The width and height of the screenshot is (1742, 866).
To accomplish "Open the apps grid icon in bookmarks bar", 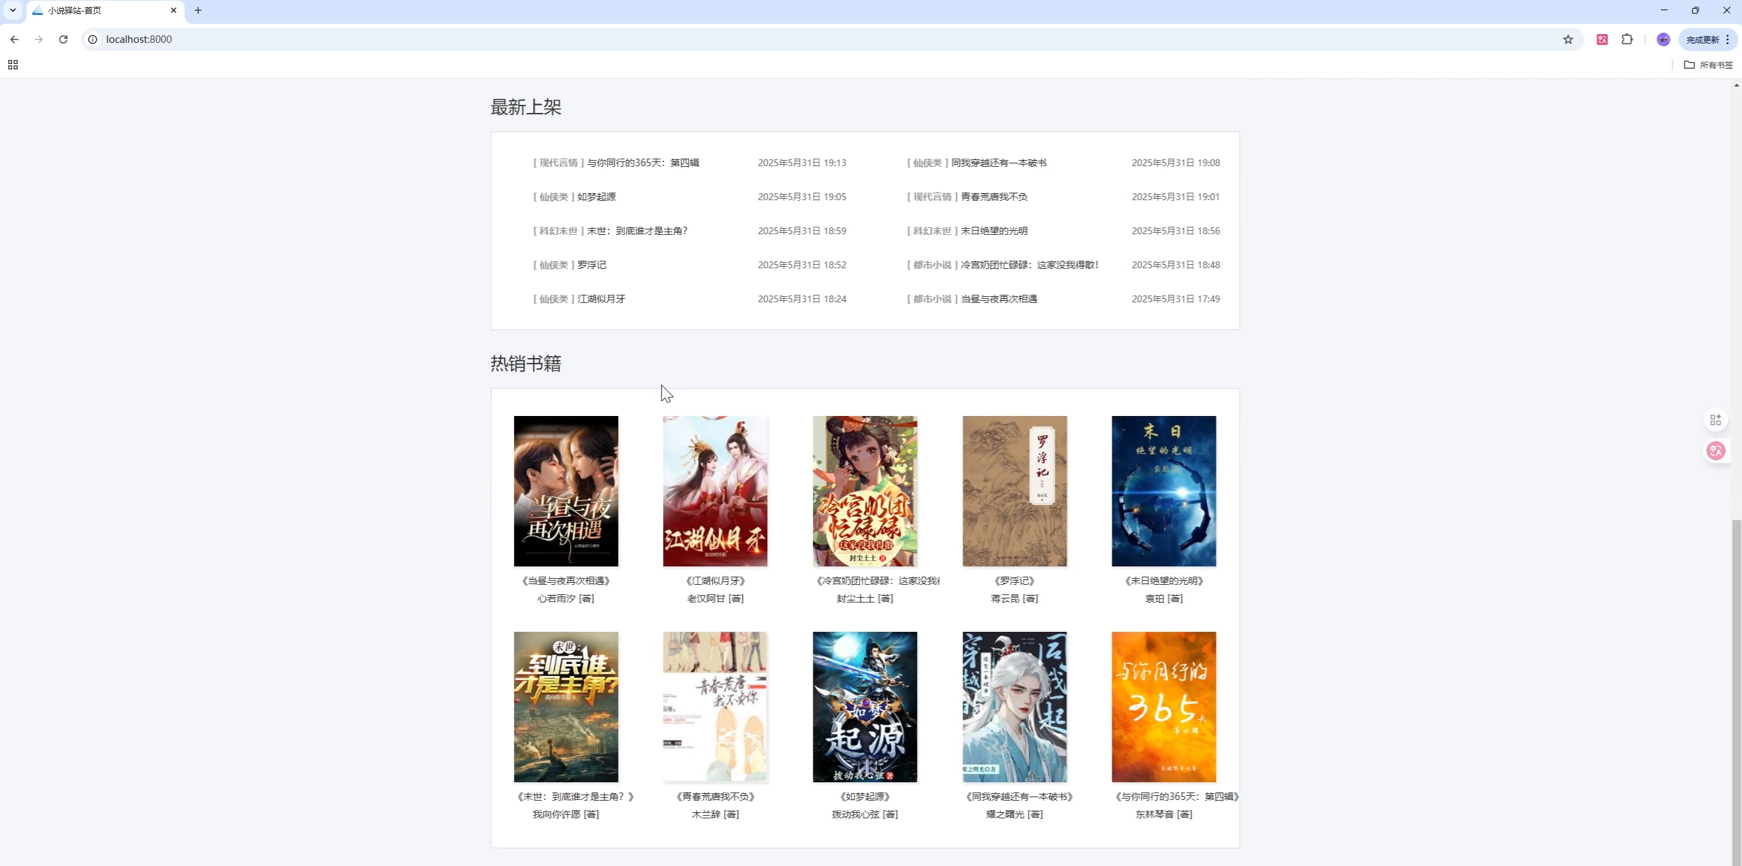I will click(x=13, y=65).
